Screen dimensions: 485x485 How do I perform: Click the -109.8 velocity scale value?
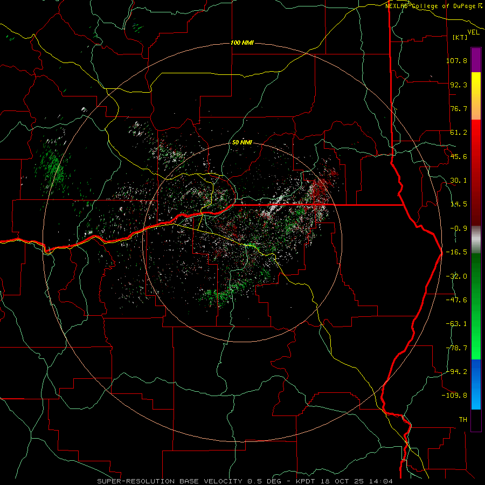[454, 396]
